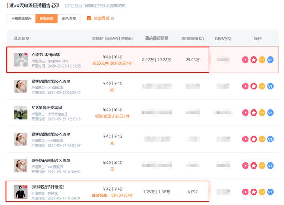Click the star icon in 林林吃货节开抢啦 row
The height and width of the screenshot is (205, 284).
[x=253, y=192]
